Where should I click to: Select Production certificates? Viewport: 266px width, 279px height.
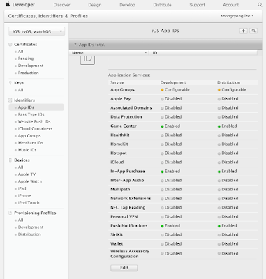[28, 73]
